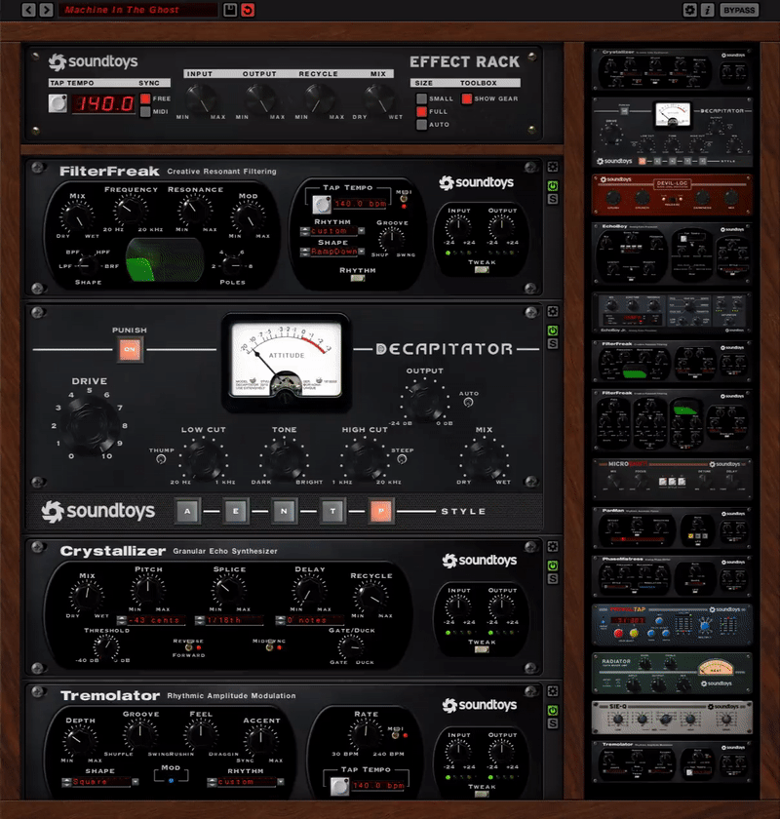Flip Crystallizer Reverse/Forward switch
This screenshot has width=780, height=819.
coord(190,647)
